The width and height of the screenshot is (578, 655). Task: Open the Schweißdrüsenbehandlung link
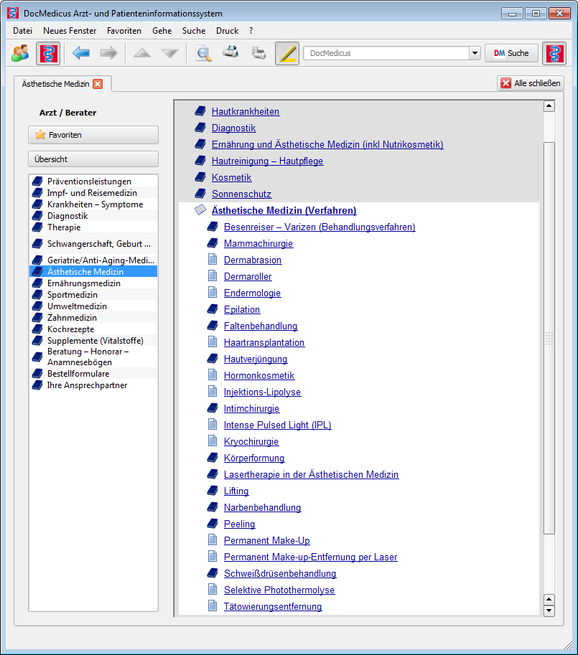(x=280, y=573)
